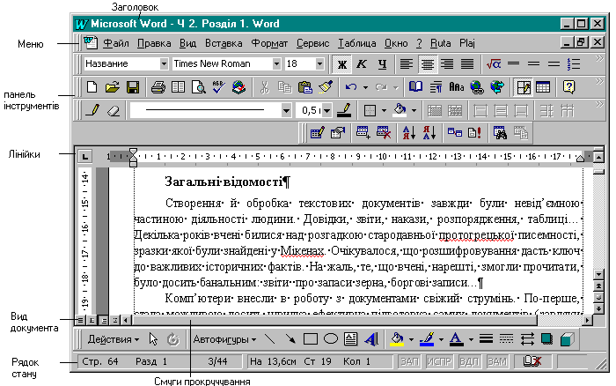Align text left
The width and height of the screenshot is (616, 386).
[407, 63]
